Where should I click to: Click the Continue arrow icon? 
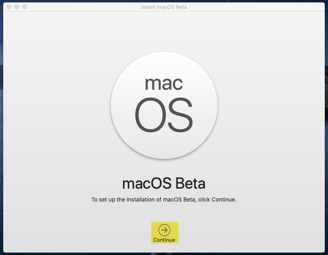[x=164, y=230]
